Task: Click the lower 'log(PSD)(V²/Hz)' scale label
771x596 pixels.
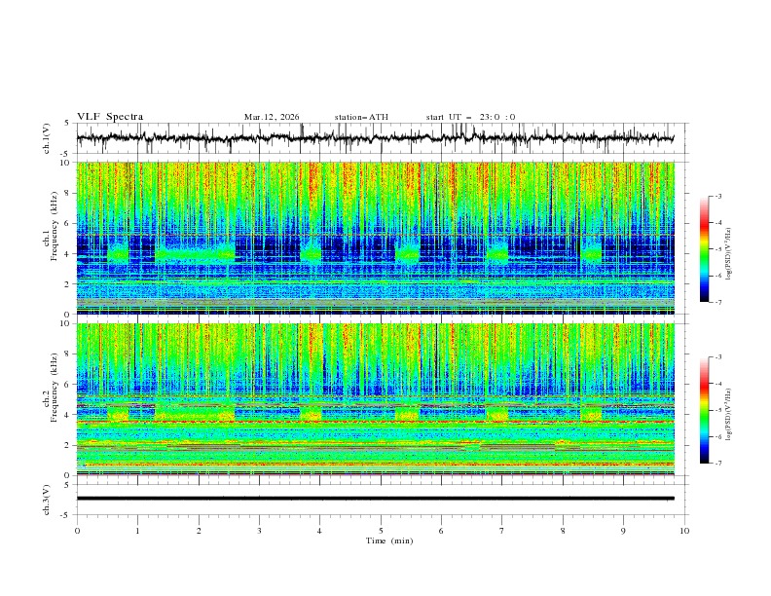Action: point(729,414)
